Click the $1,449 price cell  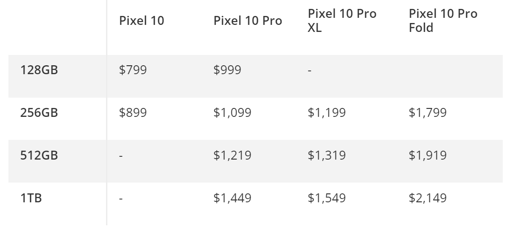point(232,198)
